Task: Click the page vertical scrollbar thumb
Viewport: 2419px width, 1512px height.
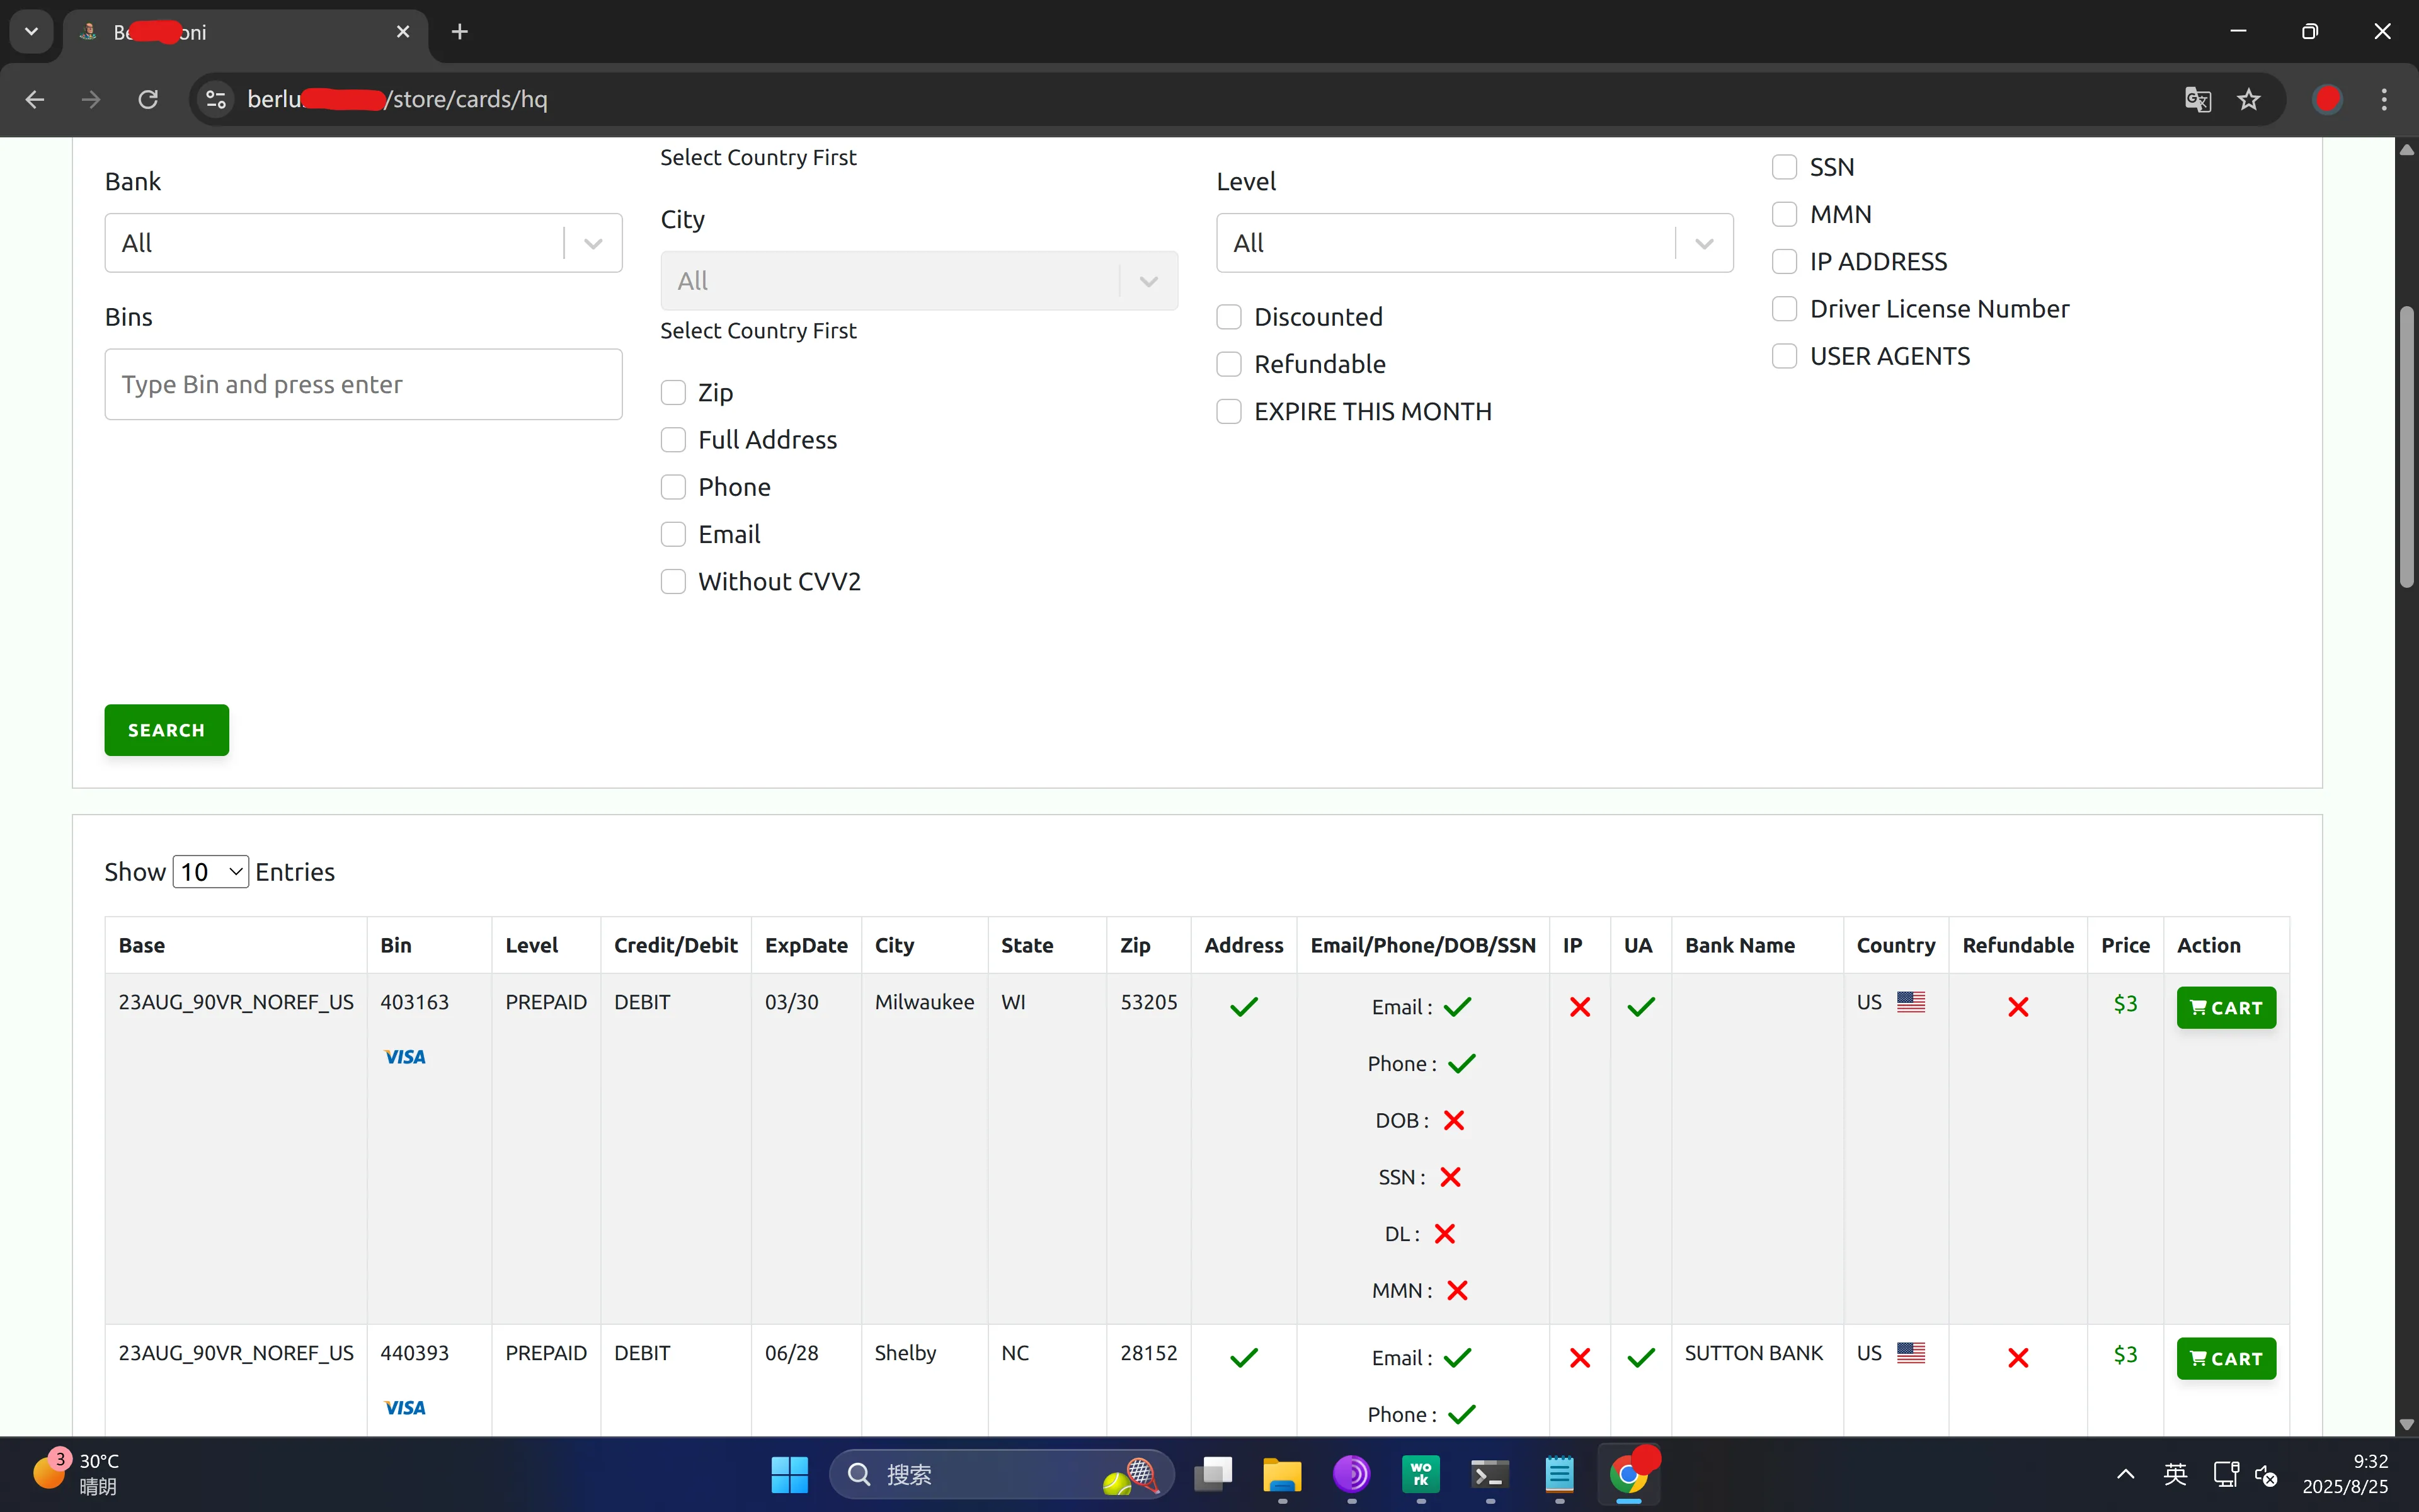Action: point(2407,448)
